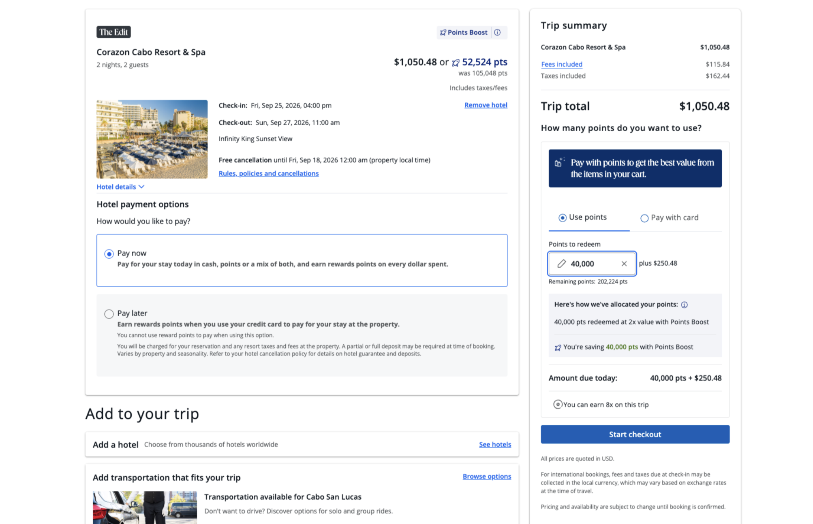The height and width of the screenshot is (524, 813).
Task: Select the Use points tab
Action: tap(563, 218)
